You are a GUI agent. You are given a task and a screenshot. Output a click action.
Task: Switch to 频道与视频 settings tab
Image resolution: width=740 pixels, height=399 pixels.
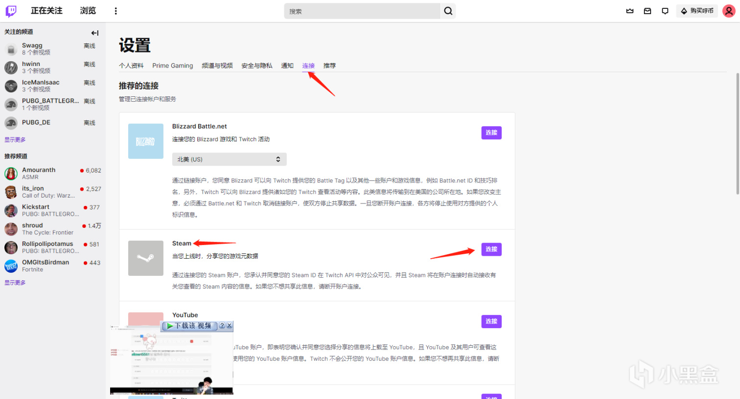(217, 66)
